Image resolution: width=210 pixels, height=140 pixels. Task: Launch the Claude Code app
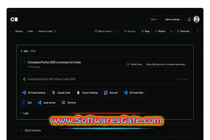click(61, 92)
